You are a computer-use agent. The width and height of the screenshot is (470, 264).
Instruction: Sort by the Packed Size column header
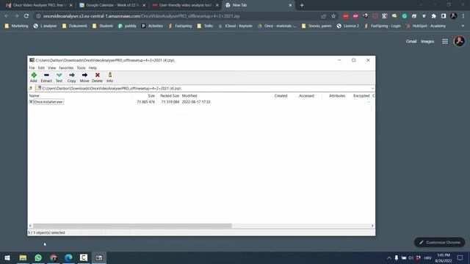coord(170,96)
